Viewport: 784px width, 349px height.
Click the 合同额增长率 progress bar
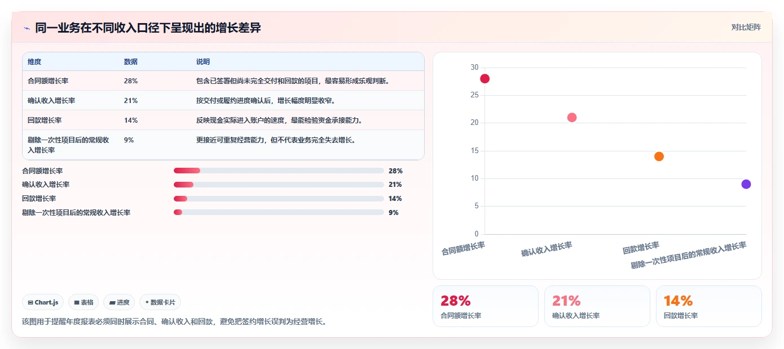(279, 171)
